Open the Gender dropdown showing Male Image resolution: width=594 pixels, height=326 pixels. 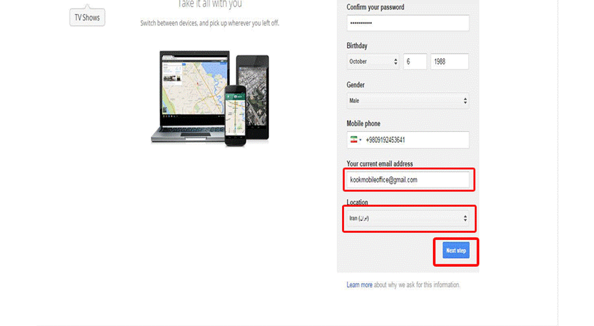[x=407, y=101]
